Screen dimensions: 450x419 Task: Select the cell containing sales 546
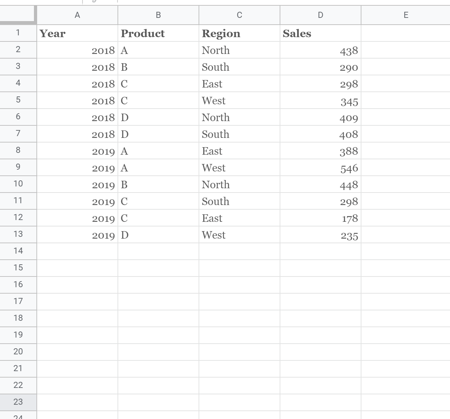point(320,168)
